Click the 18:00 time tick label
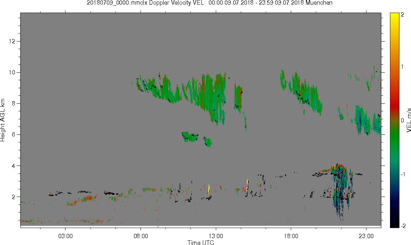 [291, 236]
